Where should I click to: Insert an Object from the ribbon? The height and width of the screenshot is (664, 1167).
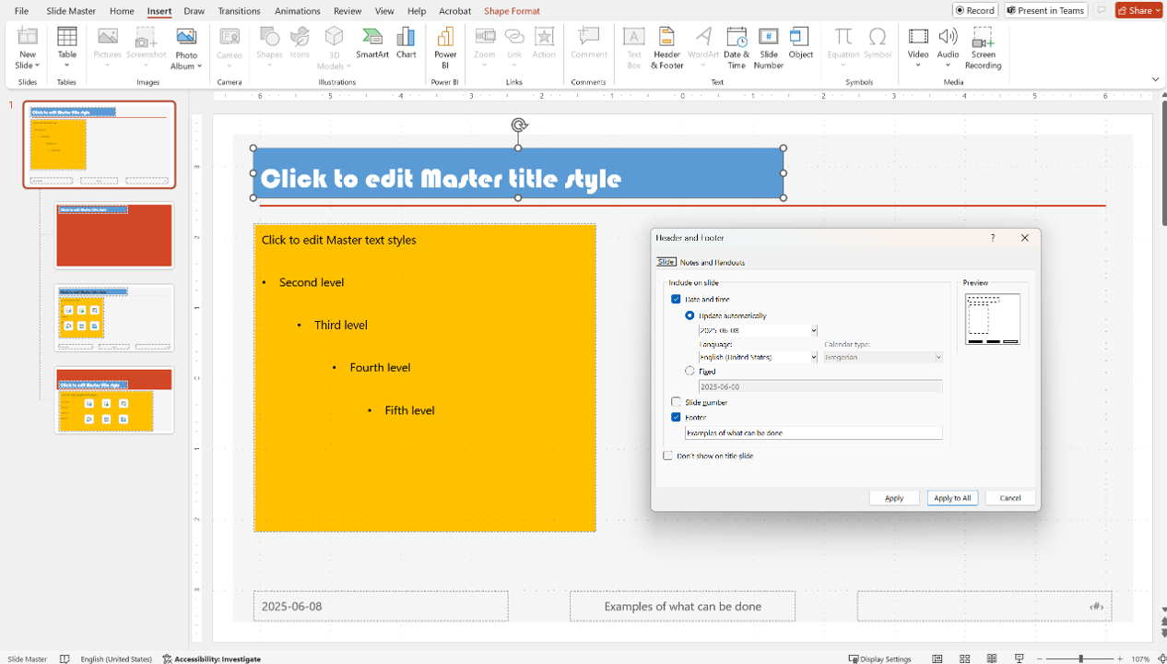[800, 43]
